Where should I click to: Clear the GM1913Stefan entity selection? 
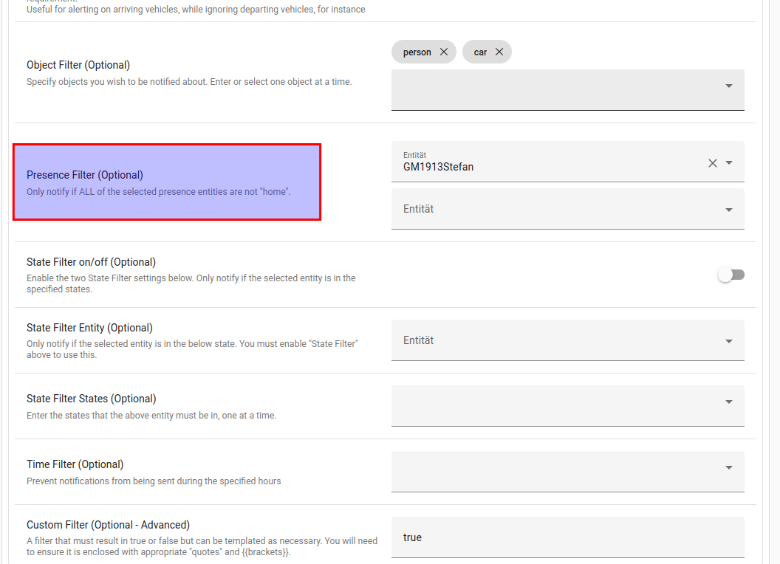point(713,163)
